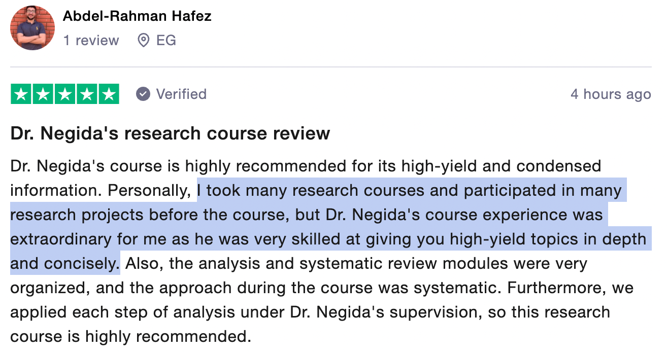667x352 pixels.
Task: Open the "Dr. Negida's research course review" title
Action: coord(170,133)
